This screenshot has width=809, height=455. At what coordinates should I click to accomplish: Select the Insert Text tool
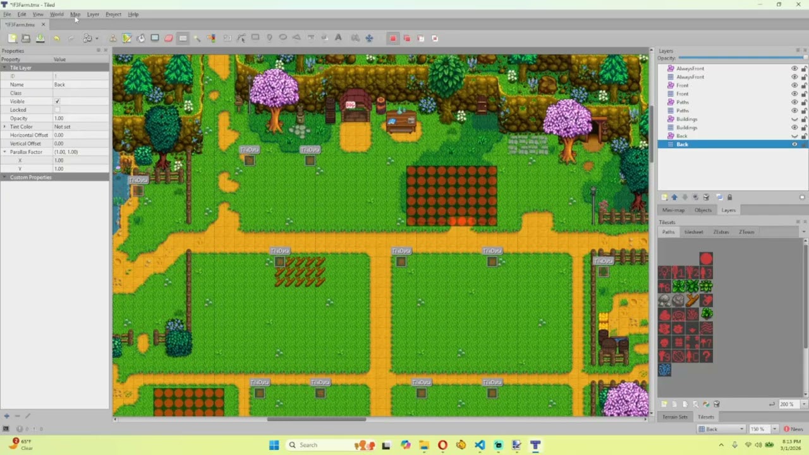coord(338,38)
